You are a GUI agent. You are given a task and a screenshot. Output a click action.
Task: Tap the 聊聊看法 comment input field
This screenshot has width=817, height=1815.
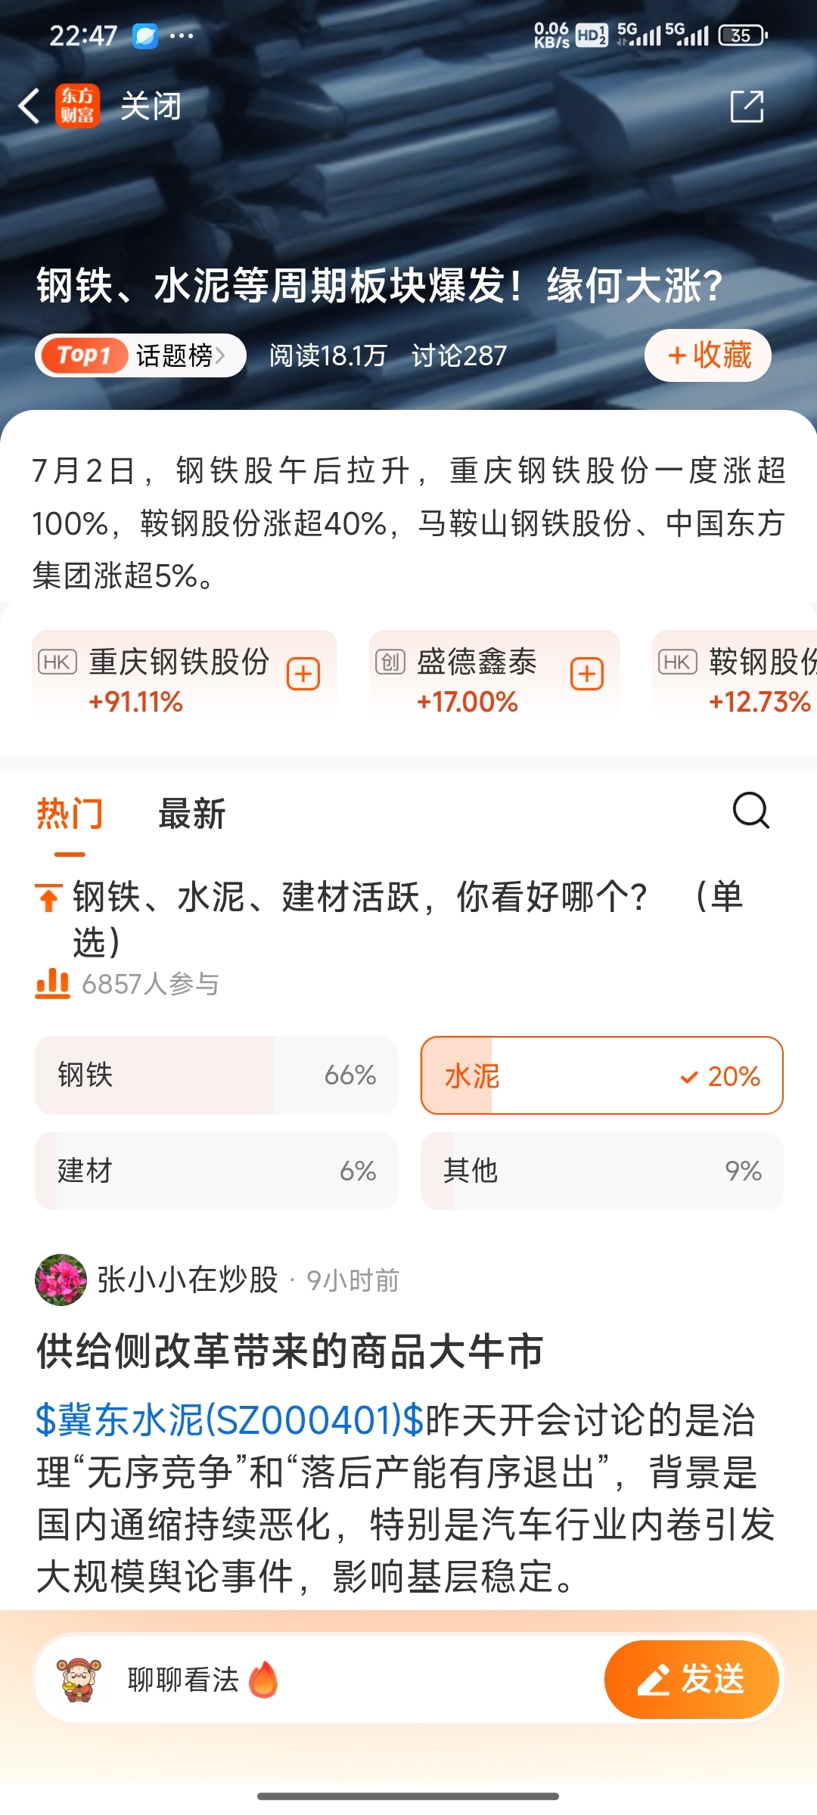point(318,1680)
